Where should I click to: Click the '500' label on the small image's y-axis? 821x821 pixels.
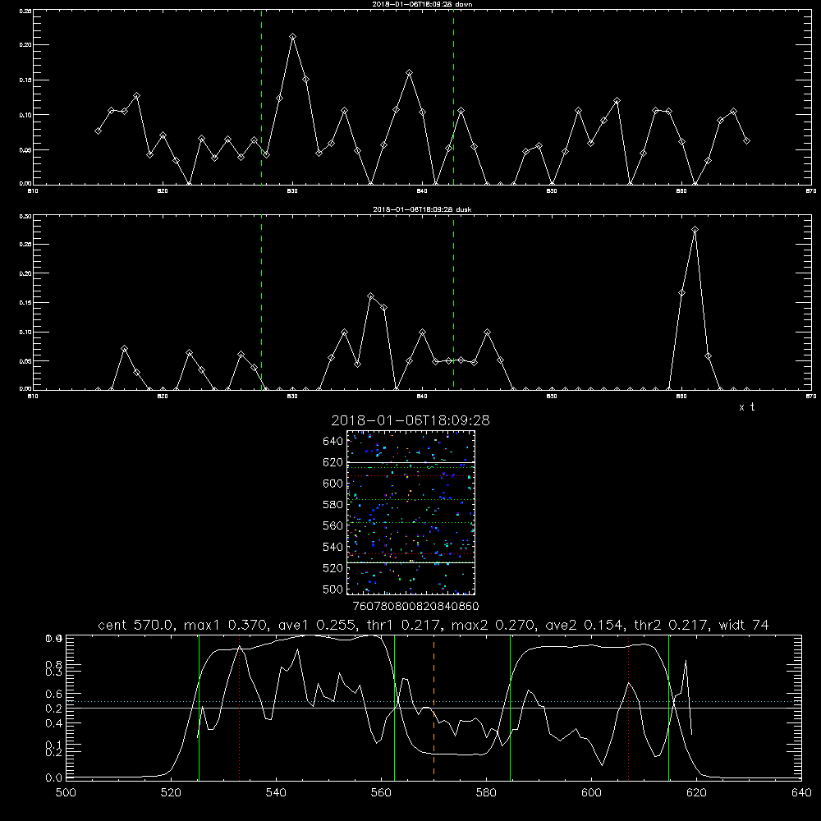pyautogui.click(x=333, y=589)
